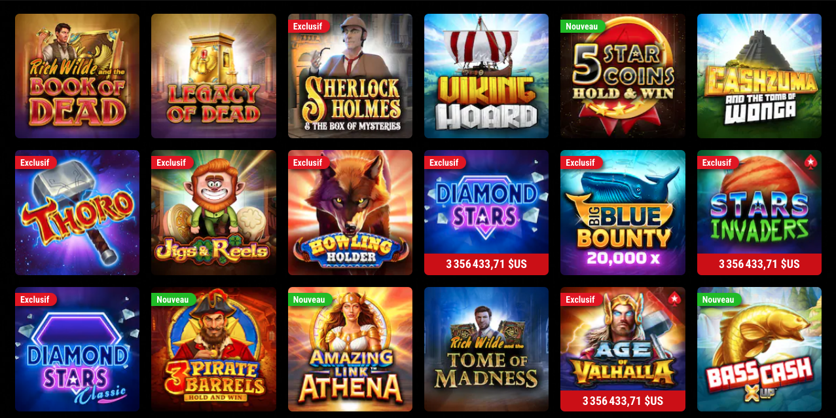Open the Big Blue Bounty game
This screenshot has height=418, width=836.
tap(623, 212)
